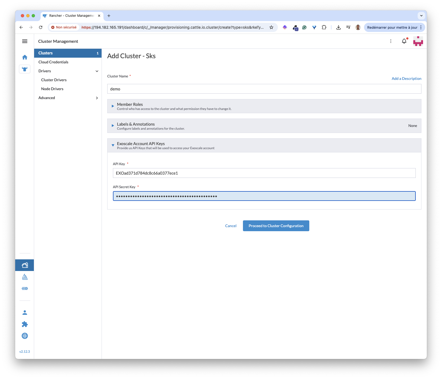Open Node Drivers in the sidebar
The height and width of the screenshot is (379, 442).
coord(52,89)
